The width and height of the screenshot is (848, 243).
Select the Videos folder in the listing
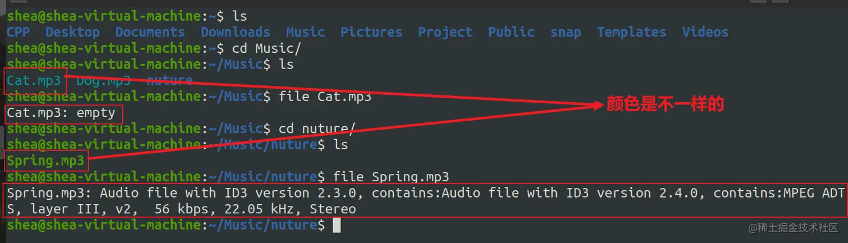click(x=705, y=32)
